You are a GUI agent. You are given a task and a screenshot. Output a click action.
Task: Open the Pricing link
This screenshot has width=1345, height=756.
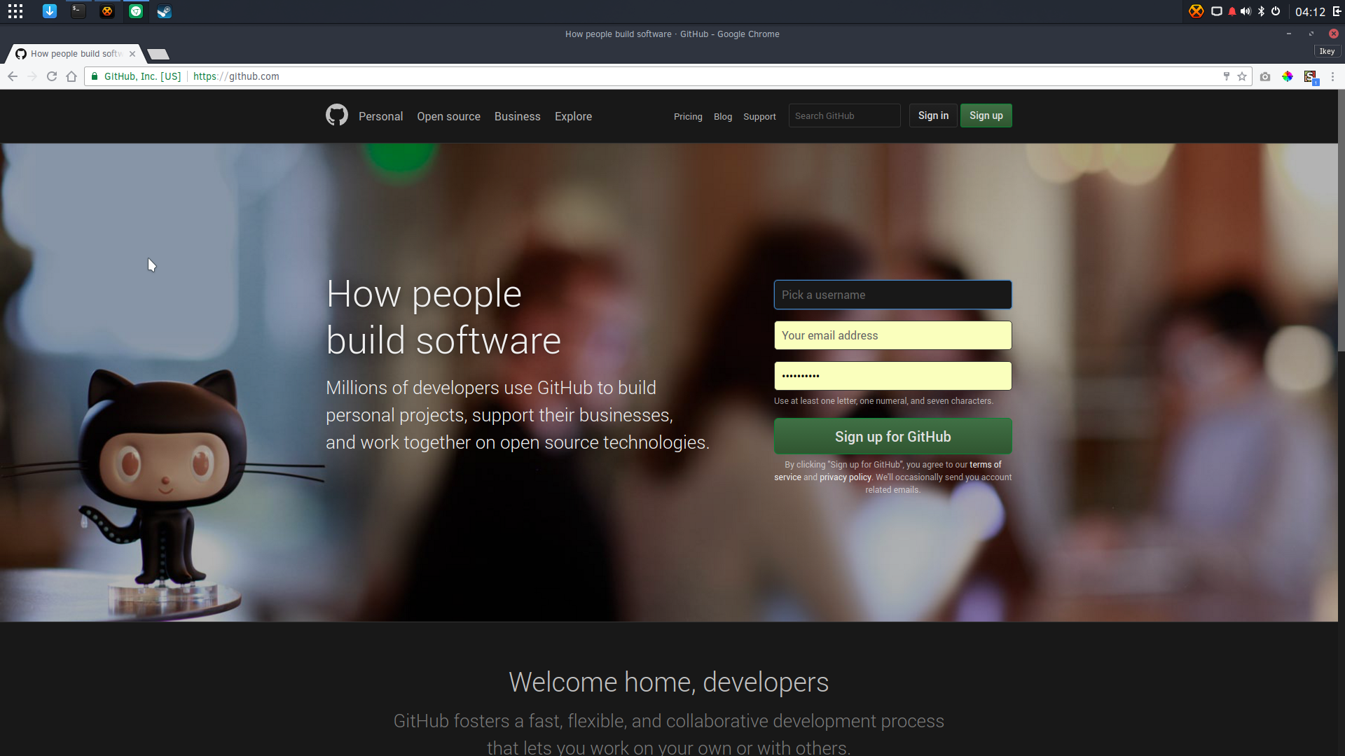[x=688, y=116]
